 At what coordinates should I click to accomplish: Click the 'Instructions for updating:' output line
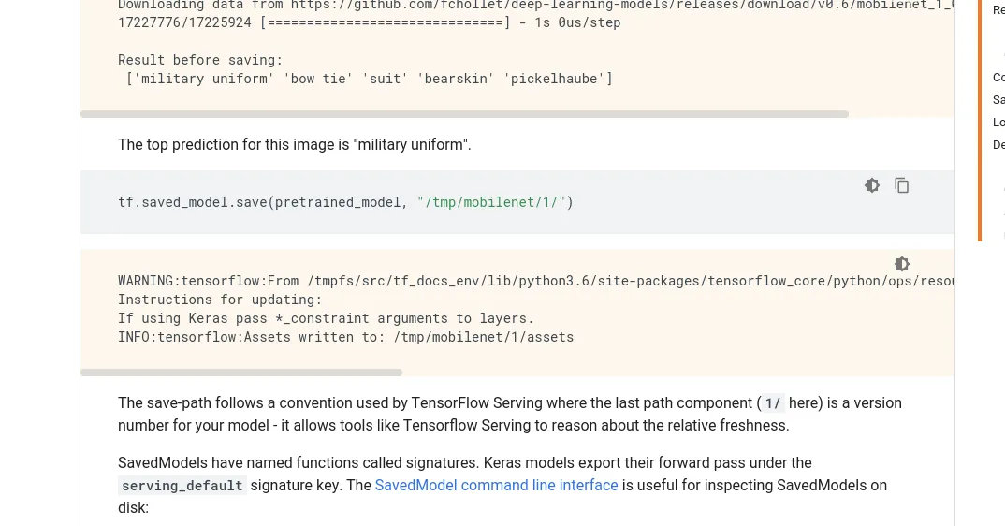tap(220, 300)
